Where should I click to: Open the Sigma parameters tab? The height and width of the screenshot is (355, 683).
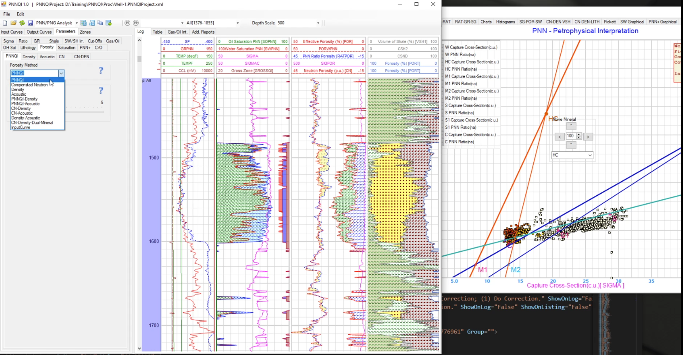coord(8,41)
